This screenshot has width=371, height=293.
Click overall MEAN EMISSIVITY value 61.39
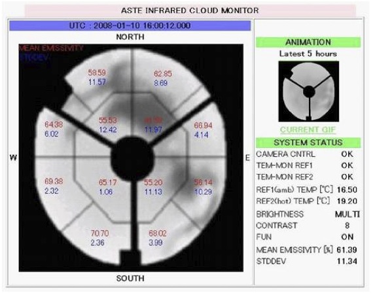coord(347,250)
